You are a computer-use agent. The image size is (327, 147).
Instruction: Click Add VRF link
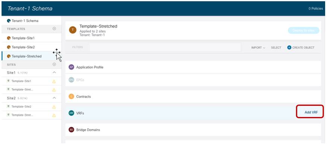pyautogui.click(x=311, y=112)
